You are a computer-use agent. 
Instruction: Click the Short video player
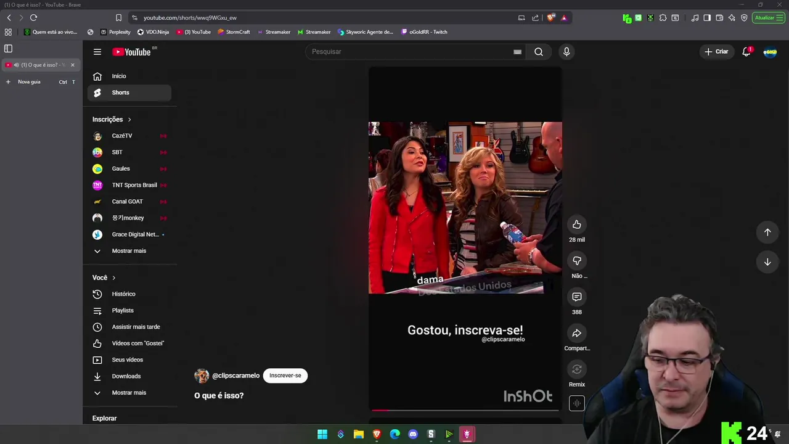(x=465, y=239)
